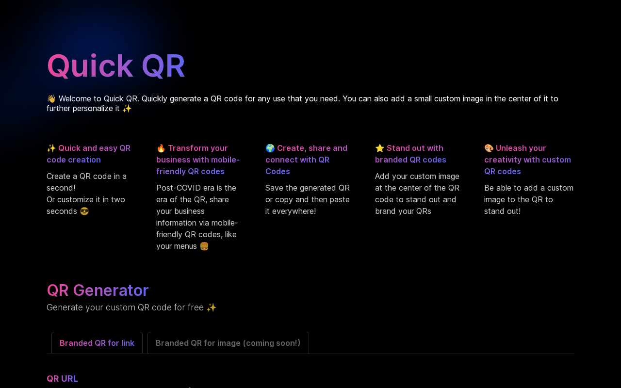Click the sparkles emoji after 'personalize it'
The image size is (621, 388).
click(x=127, y=108)
